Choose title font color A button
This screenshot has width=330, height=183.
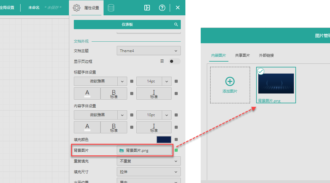pyautogui.click(x=87, y=93)
